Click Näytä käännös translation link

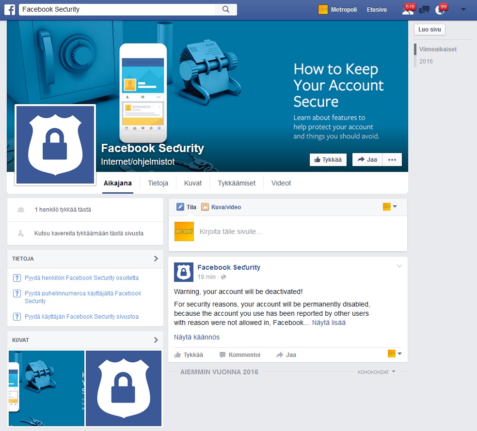point(197,337)
